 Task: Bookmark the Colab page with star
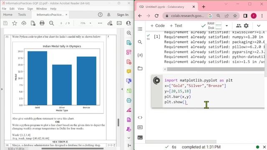(x=235, y=16)
